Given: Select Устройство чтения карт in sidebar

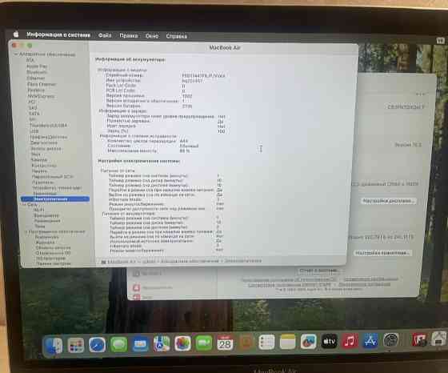Looking at the screenshot, I should (x=57, y=188).
